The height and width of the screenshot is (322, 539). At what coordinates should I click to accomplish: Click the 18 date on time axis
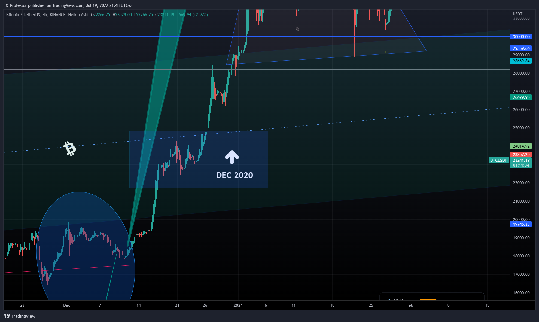pyautogui.click(x=332, y=305)
